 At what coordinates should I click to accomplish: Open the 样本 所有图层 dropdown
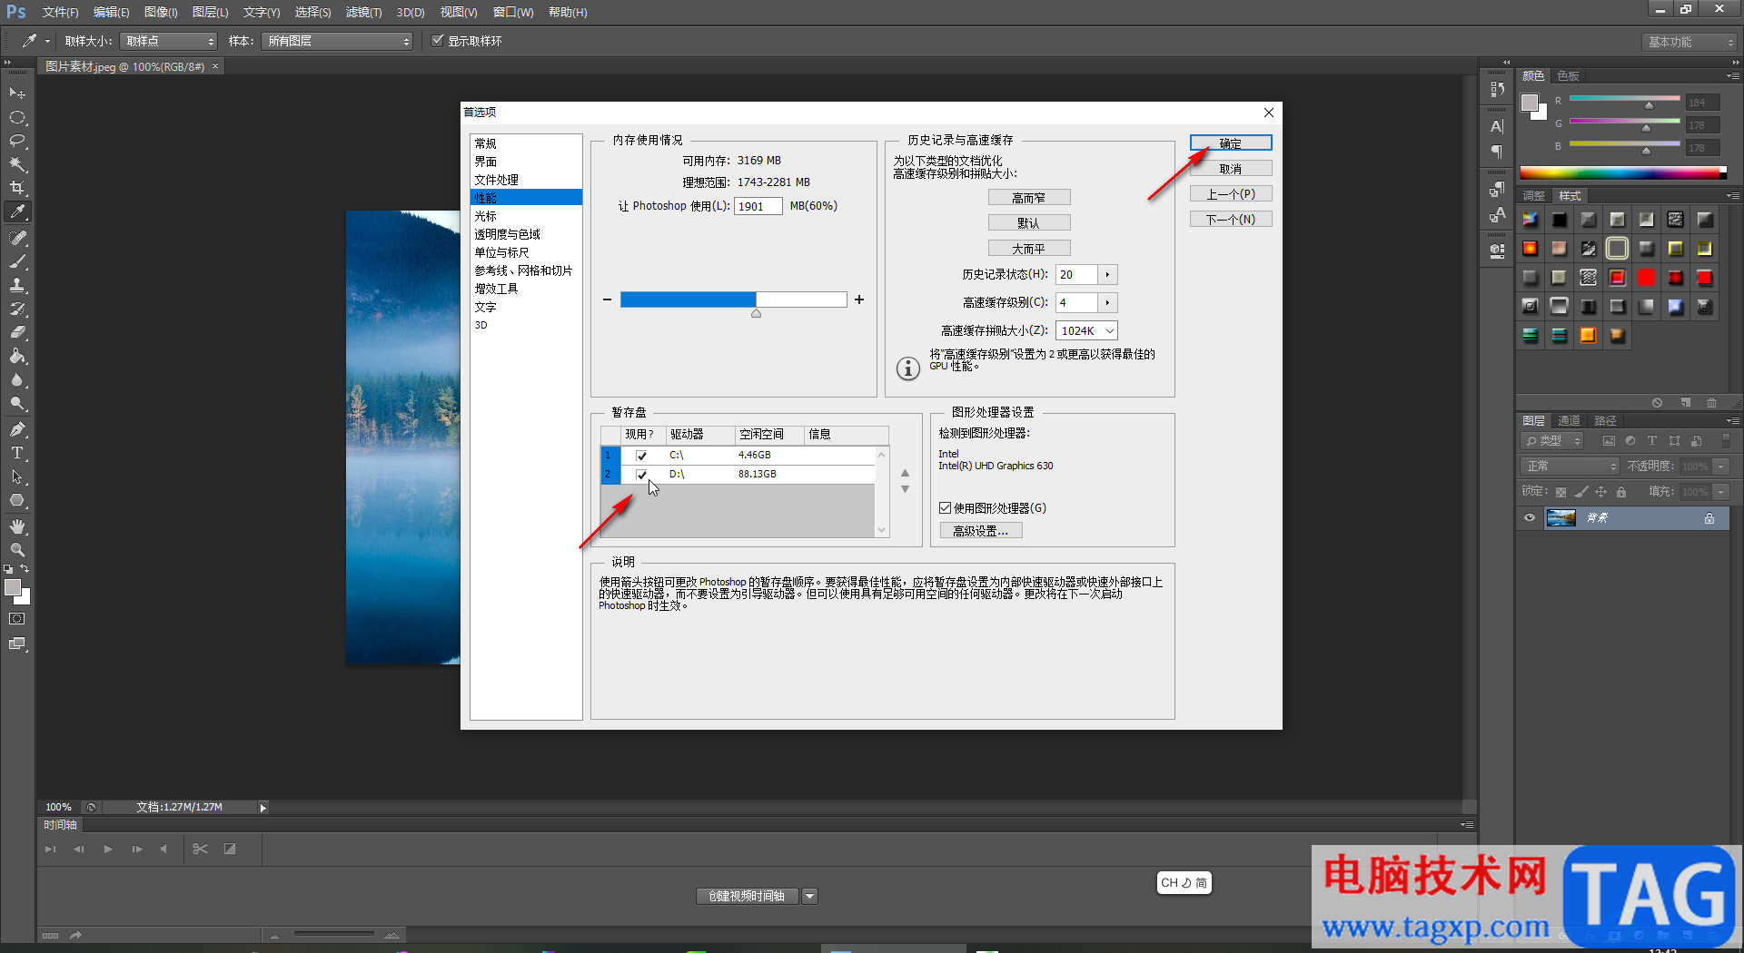[337, 41]
